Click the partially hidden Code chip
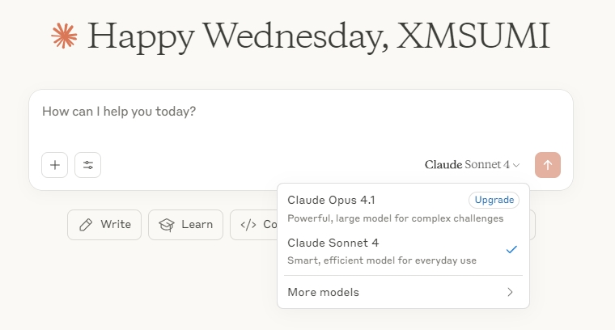615x330 pixels. click(254, 225)
